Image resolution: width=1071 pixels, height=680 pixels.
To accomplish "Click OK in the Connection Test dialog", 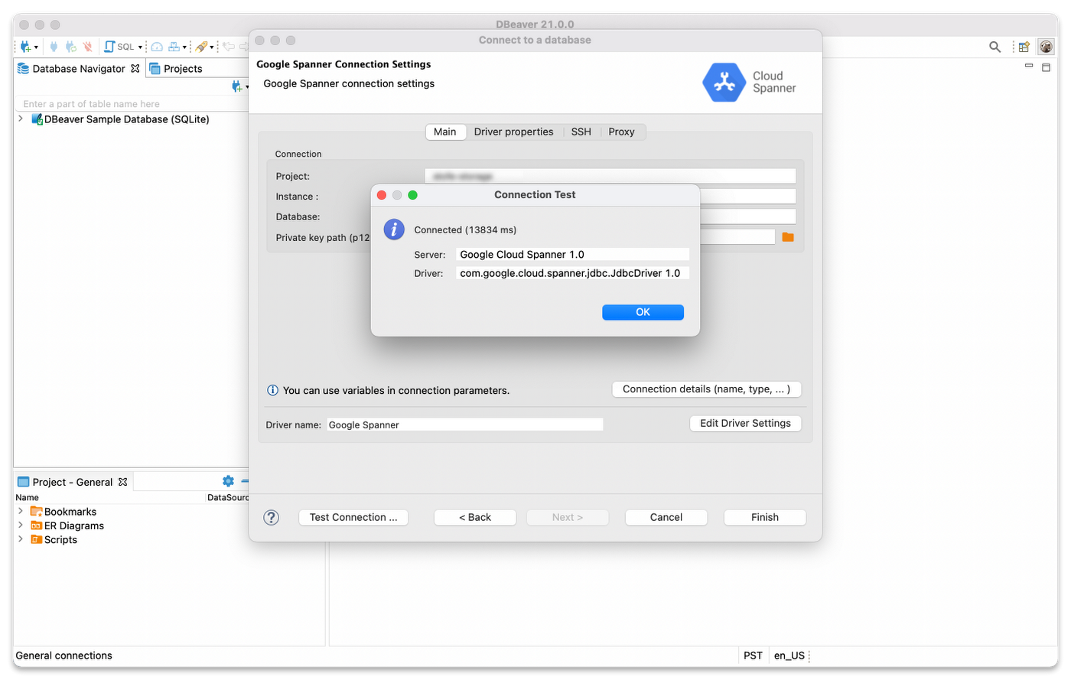I will pyautogui.click(x=643, y=312).
